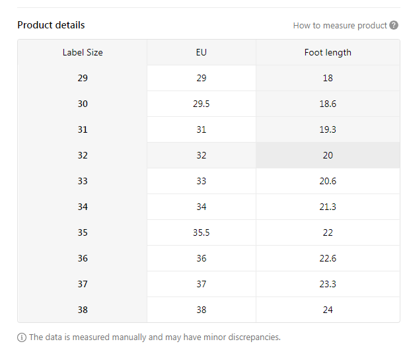Click the Label Size column header
The height and width of the screenshot is (350, 407).
pos(83,52)
